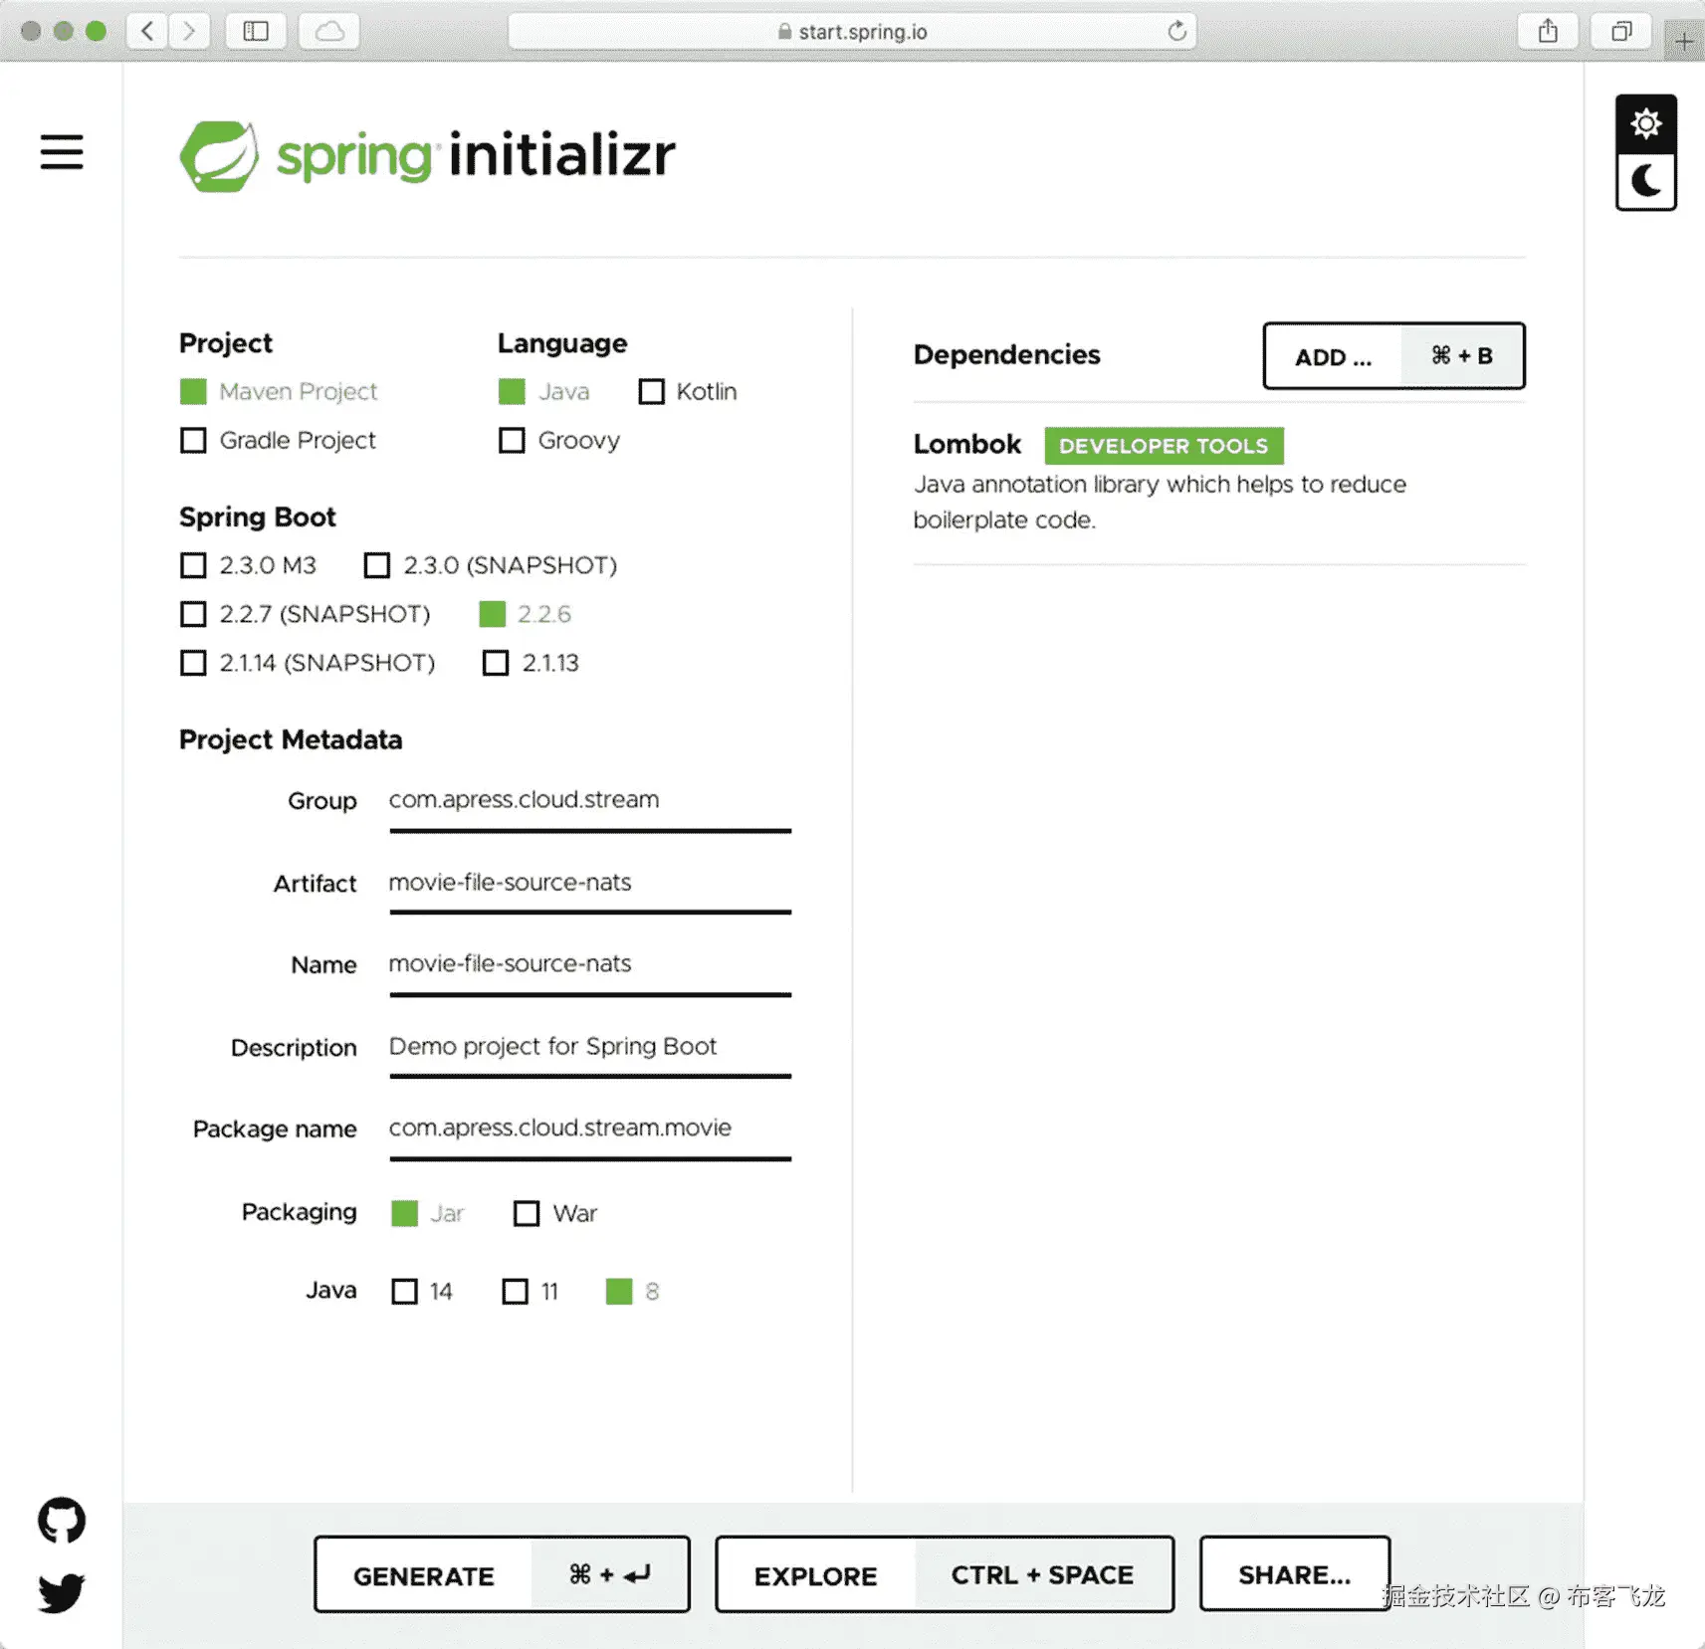
Task: Open a new Safari tab
Action: [x=1684, y=42]
